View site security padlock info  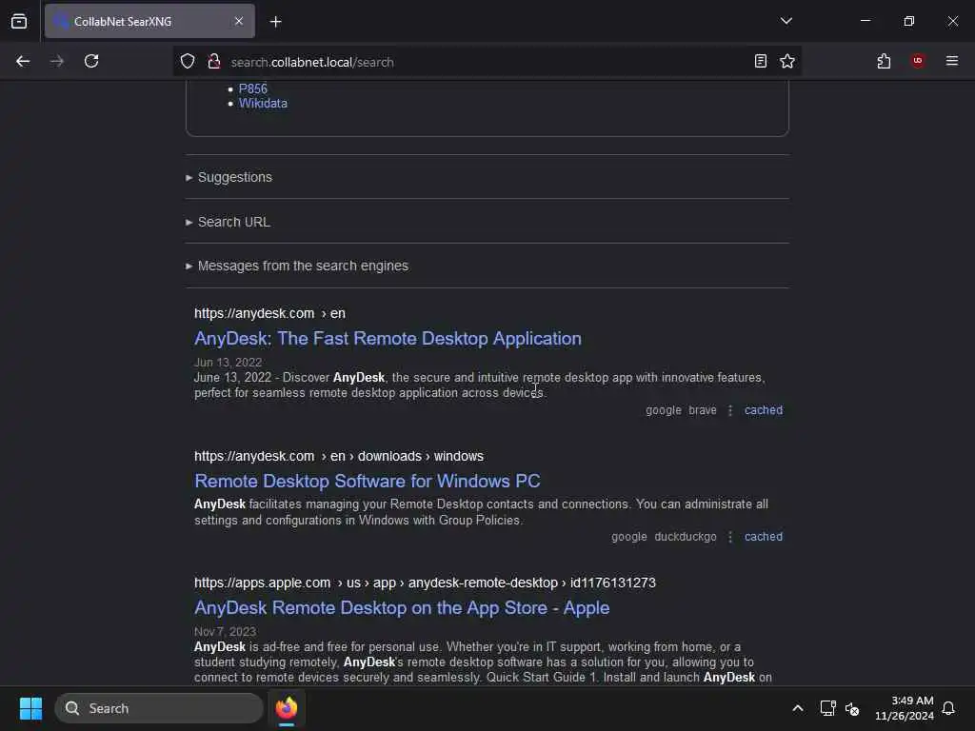[214, 61]
